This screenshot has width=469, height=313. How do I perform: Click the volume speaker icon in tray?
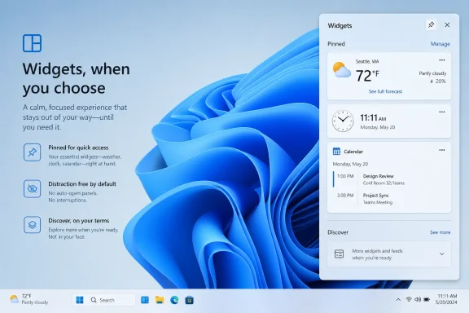[x=418, y=299]
